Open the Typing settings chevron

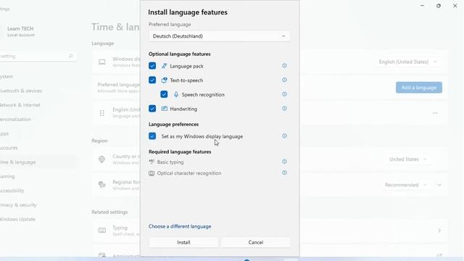[x=439, y=231]
